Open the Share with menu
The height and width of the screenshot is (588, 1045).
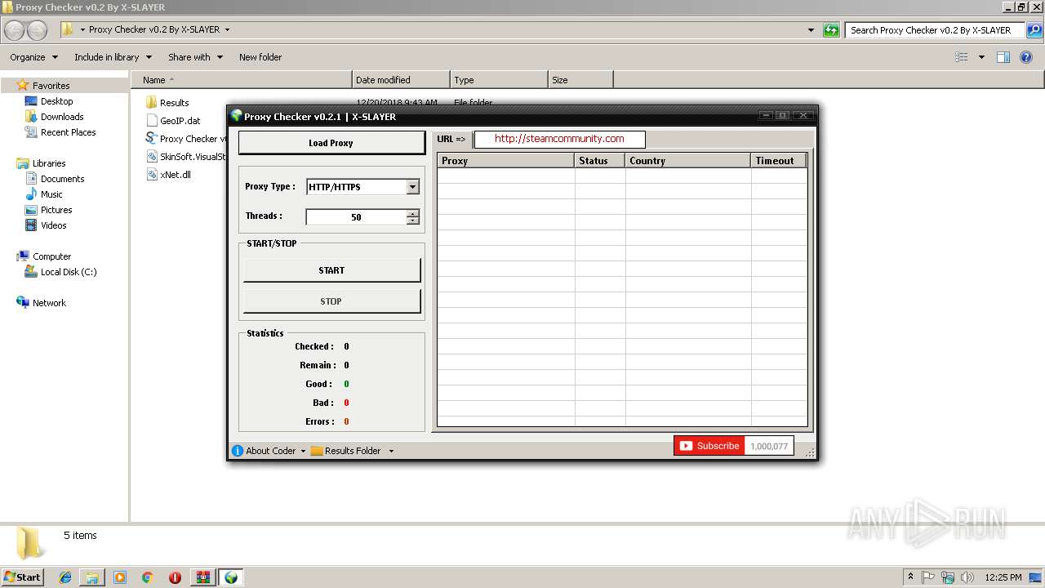(x=195, y=57)
